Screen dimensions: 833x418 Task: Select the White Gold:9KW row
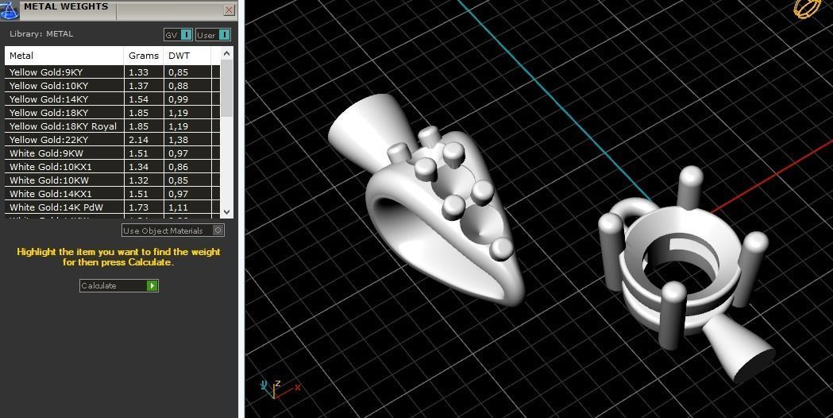click(x=112, y=153)
